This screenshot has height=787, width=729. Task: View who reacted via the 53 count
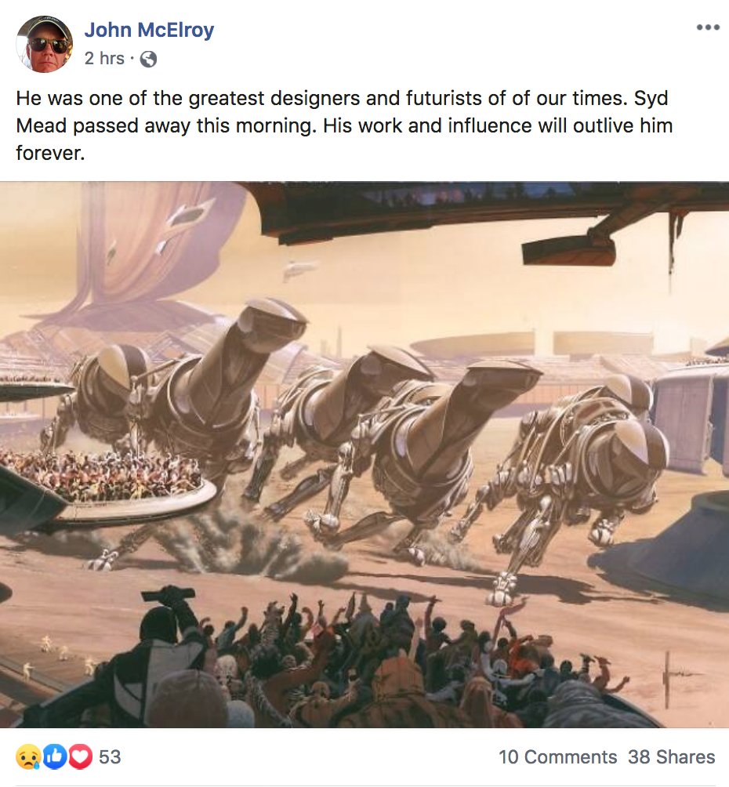point(110,757)
